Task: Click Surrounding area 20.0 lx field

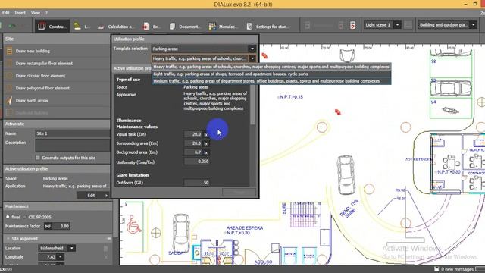Action: (x=193, y=143)
